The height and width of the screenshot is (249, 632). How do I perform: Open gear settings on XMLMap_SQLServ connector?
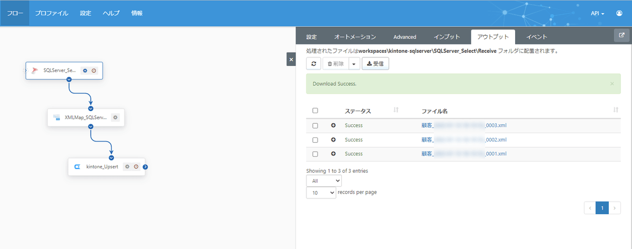pos(115,117)
